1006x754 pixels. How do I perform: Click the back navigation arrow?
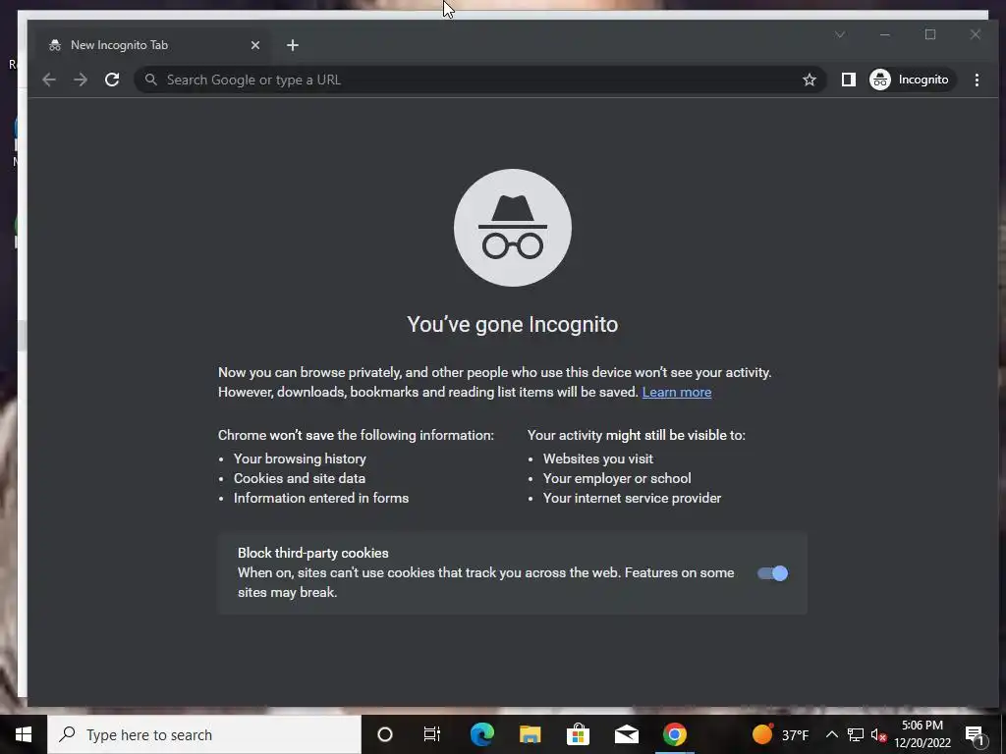49,80
